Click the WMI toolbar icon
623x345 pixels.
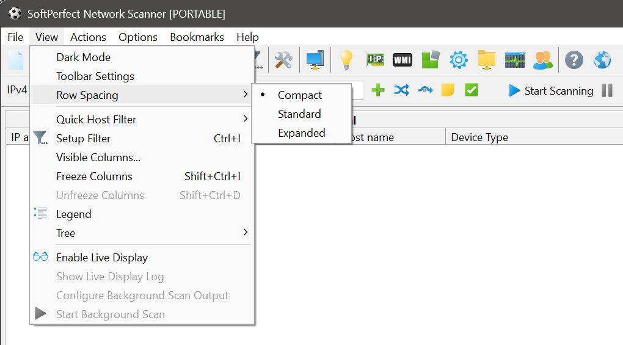403,60
